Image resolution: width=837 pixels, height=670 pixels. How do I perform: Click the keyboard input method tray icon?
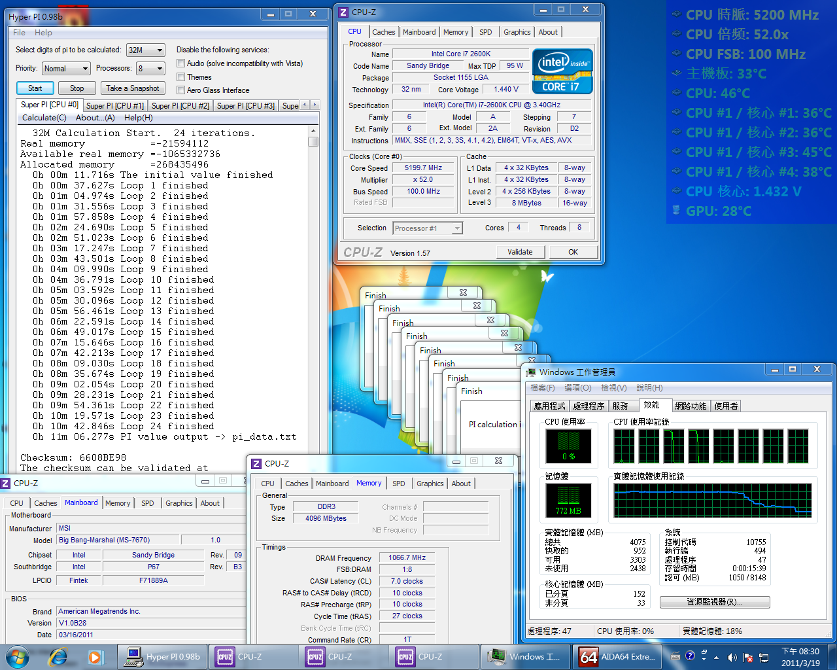tap(675, 656)
